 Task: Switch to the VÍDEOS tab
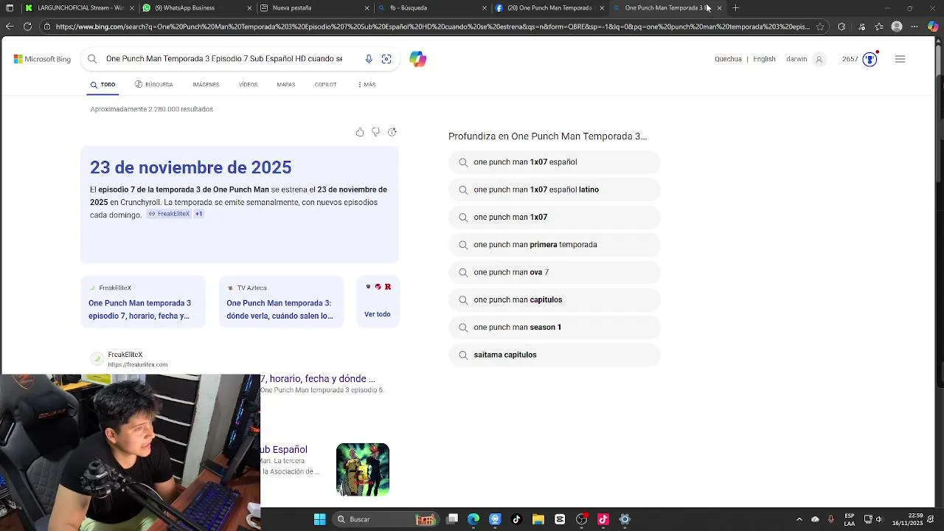click(248, 85)
